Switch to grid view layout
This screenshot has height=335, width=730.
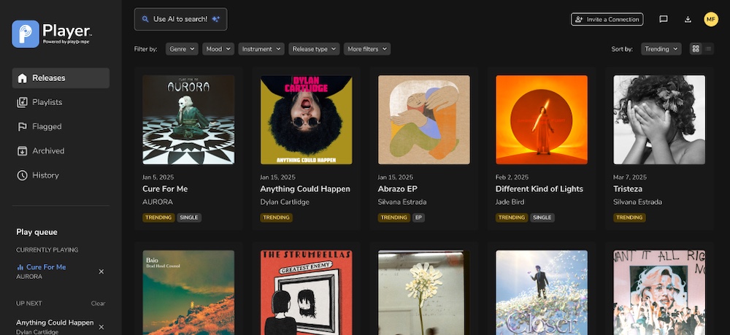coord(696,49)
